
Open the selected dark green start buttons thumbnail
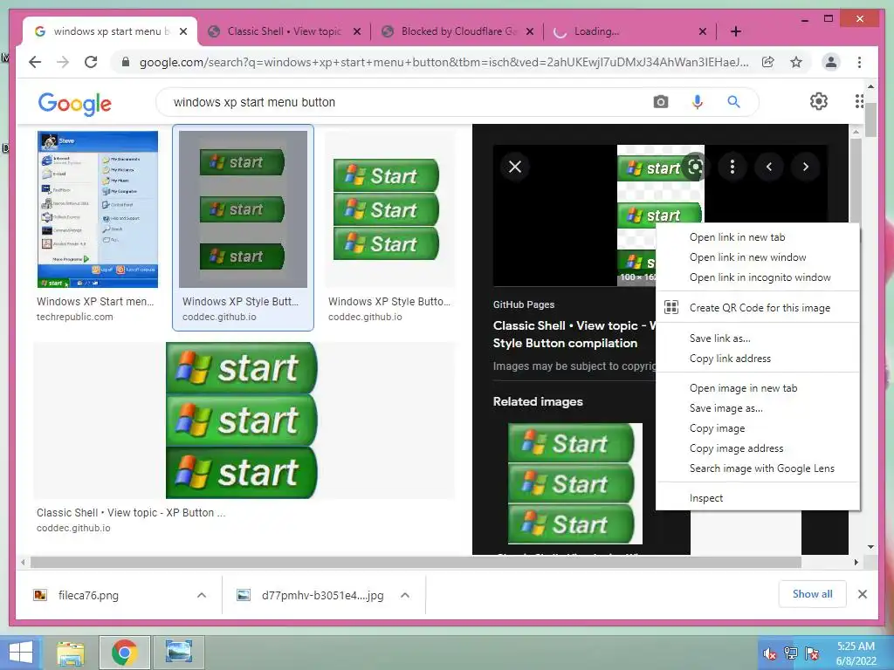[x=243, y=209]
